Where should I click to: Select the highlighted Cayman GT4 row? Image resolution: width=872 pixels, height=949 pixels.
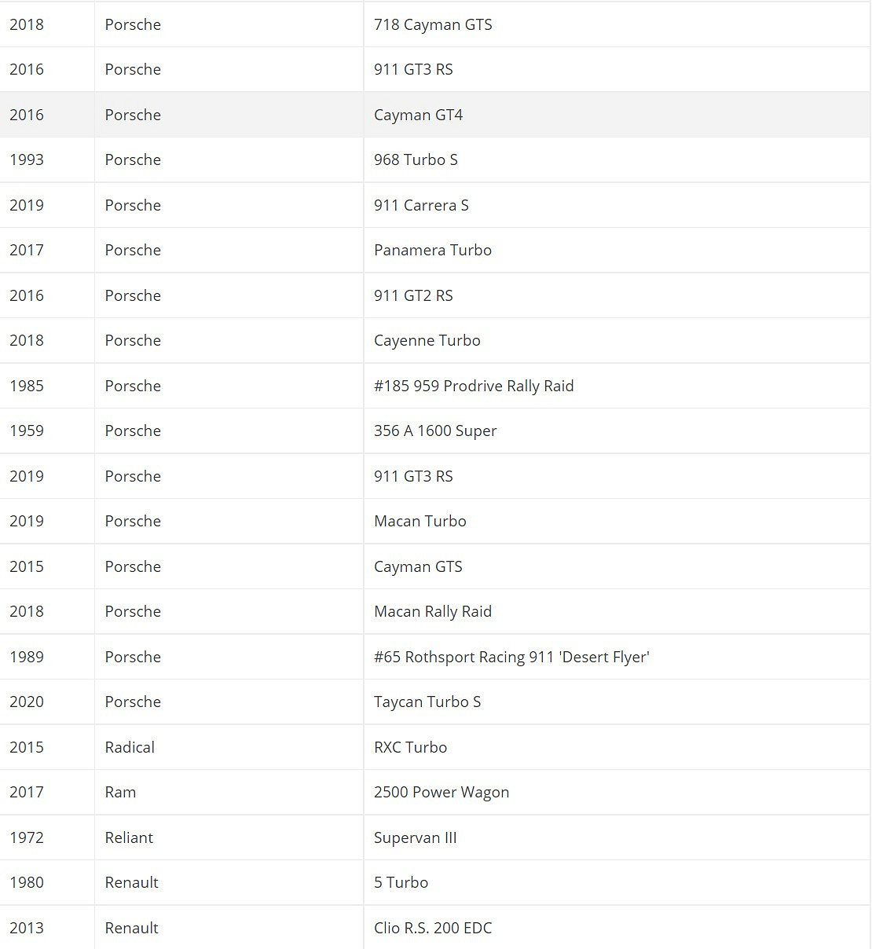[418, 115]
